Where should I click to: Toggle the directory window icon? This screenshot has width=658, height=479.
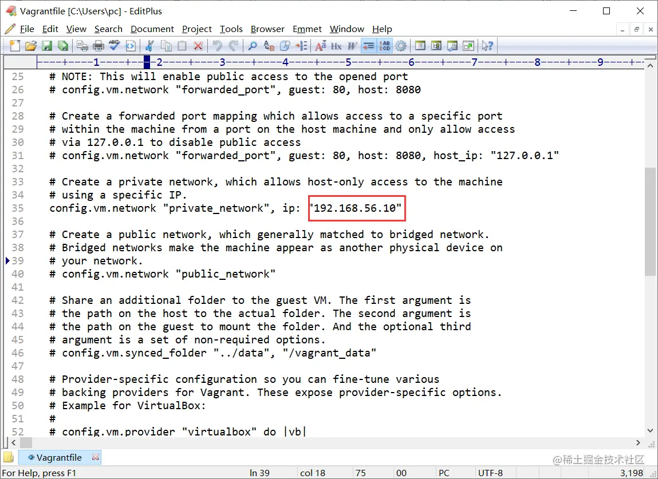pyautogui.click(x=420, y=46)
